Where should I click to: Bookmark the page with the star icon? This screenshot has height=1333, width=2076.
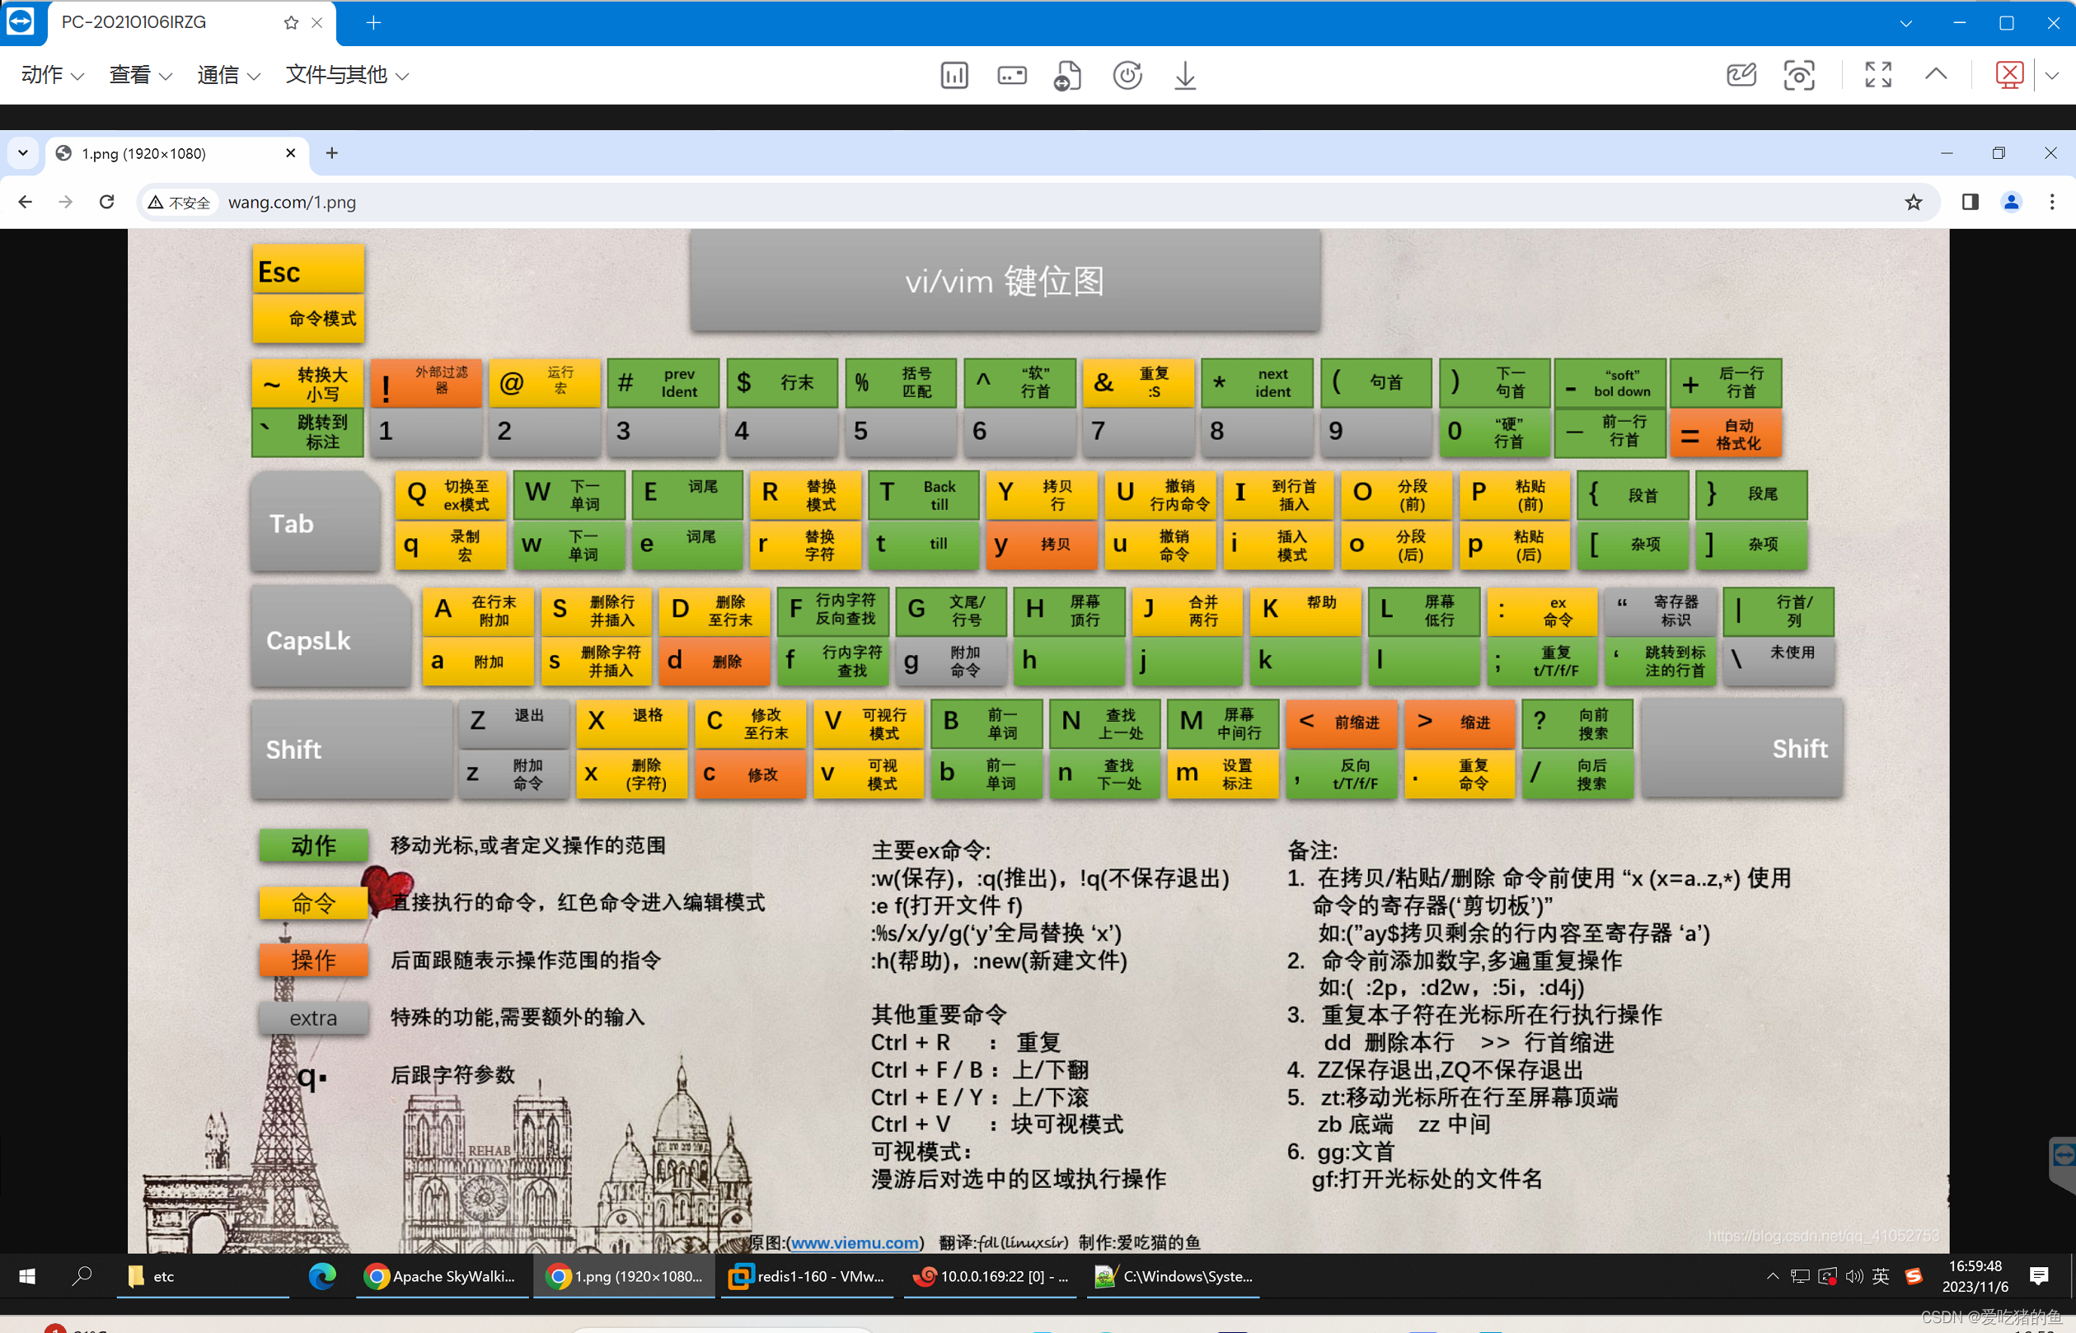[1914, 202]
